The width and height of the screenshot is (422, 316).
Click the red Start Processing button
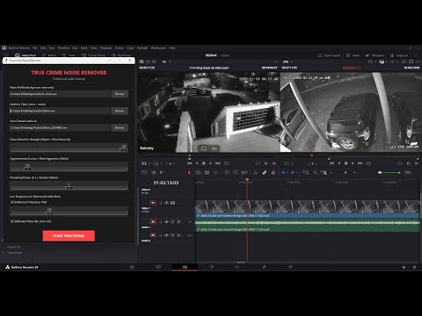coord(69,235)
